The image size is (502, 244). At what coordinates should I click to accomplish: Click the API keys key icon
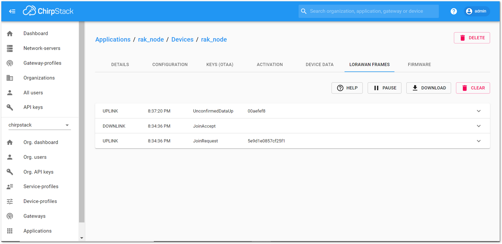(10, 107)
